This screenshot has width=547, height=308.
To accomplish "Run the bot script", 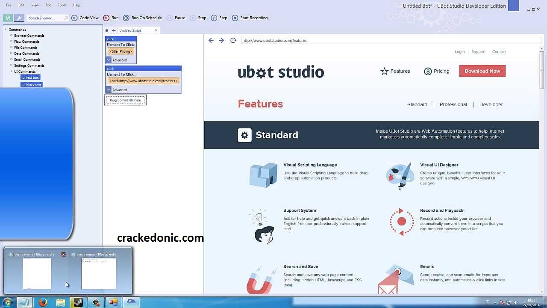I will (x=111, y=18).
